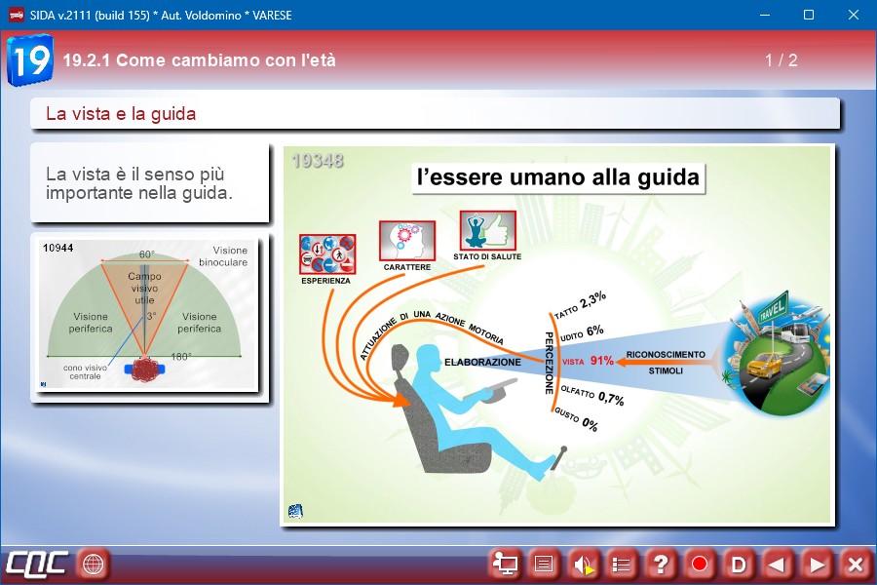The height and width of the screenshot is (585, 877).
Task: Click the page counter 1 / 2
Action: [781, 60]
